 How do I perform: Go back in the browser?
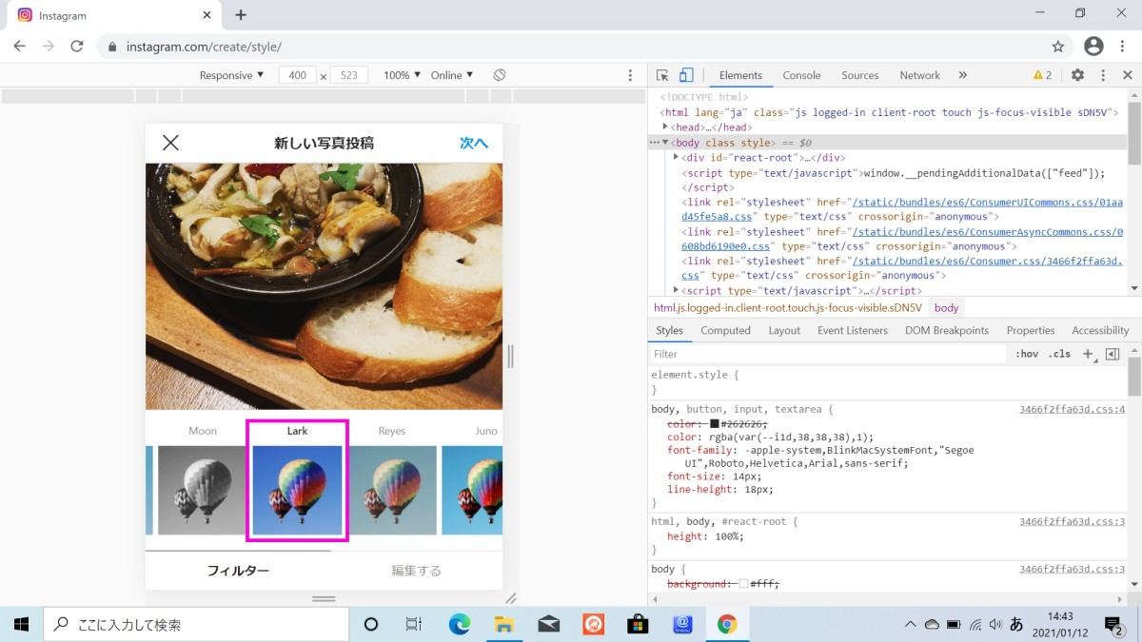[x=19, y=46]
